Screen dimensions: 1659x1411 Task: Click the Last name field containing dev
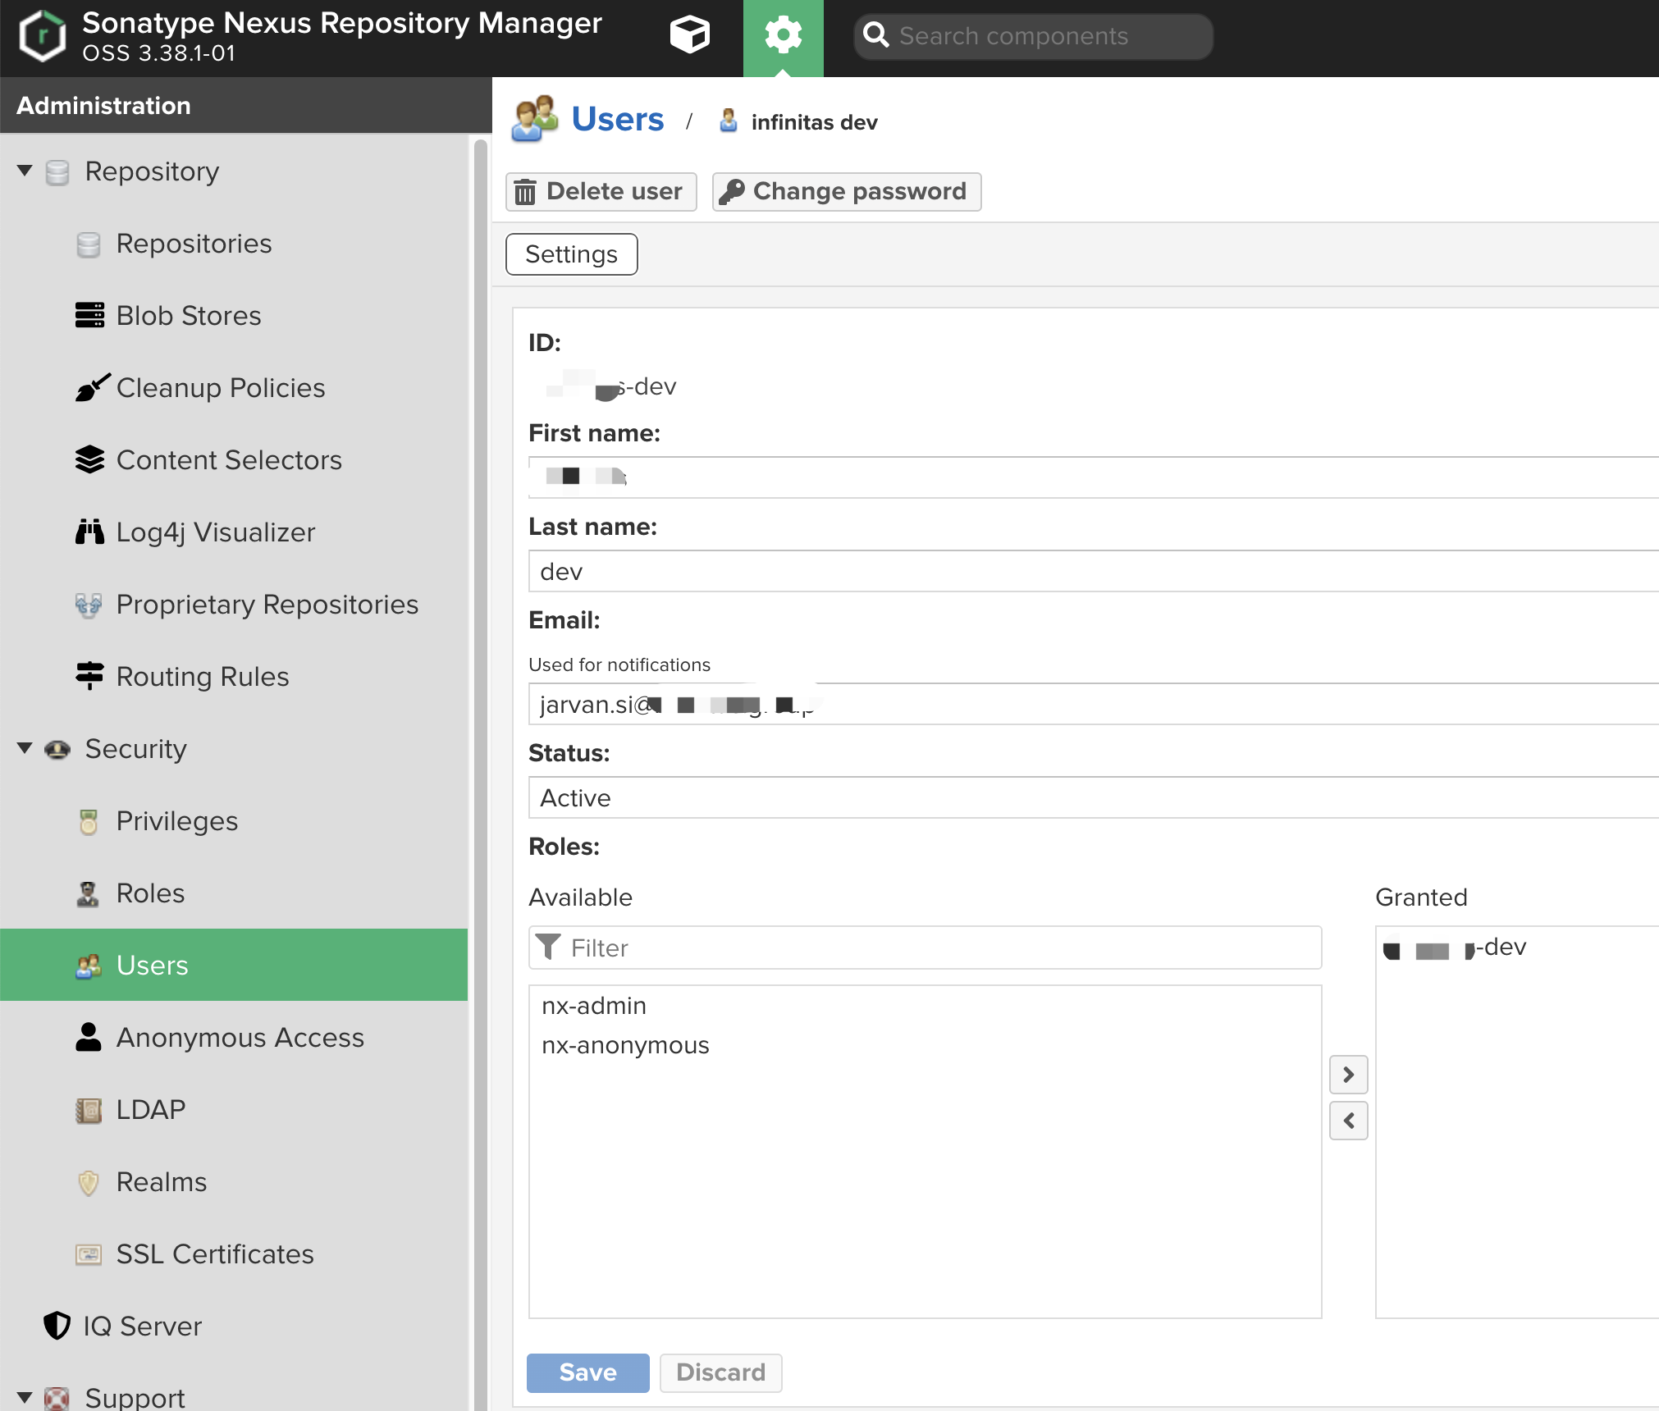coord(1094,571)
